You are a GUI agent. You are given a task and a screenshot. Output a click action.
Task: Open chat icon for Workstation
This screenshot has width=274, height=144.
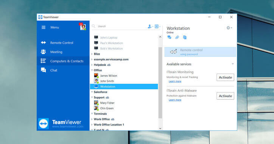coord(169,37)
